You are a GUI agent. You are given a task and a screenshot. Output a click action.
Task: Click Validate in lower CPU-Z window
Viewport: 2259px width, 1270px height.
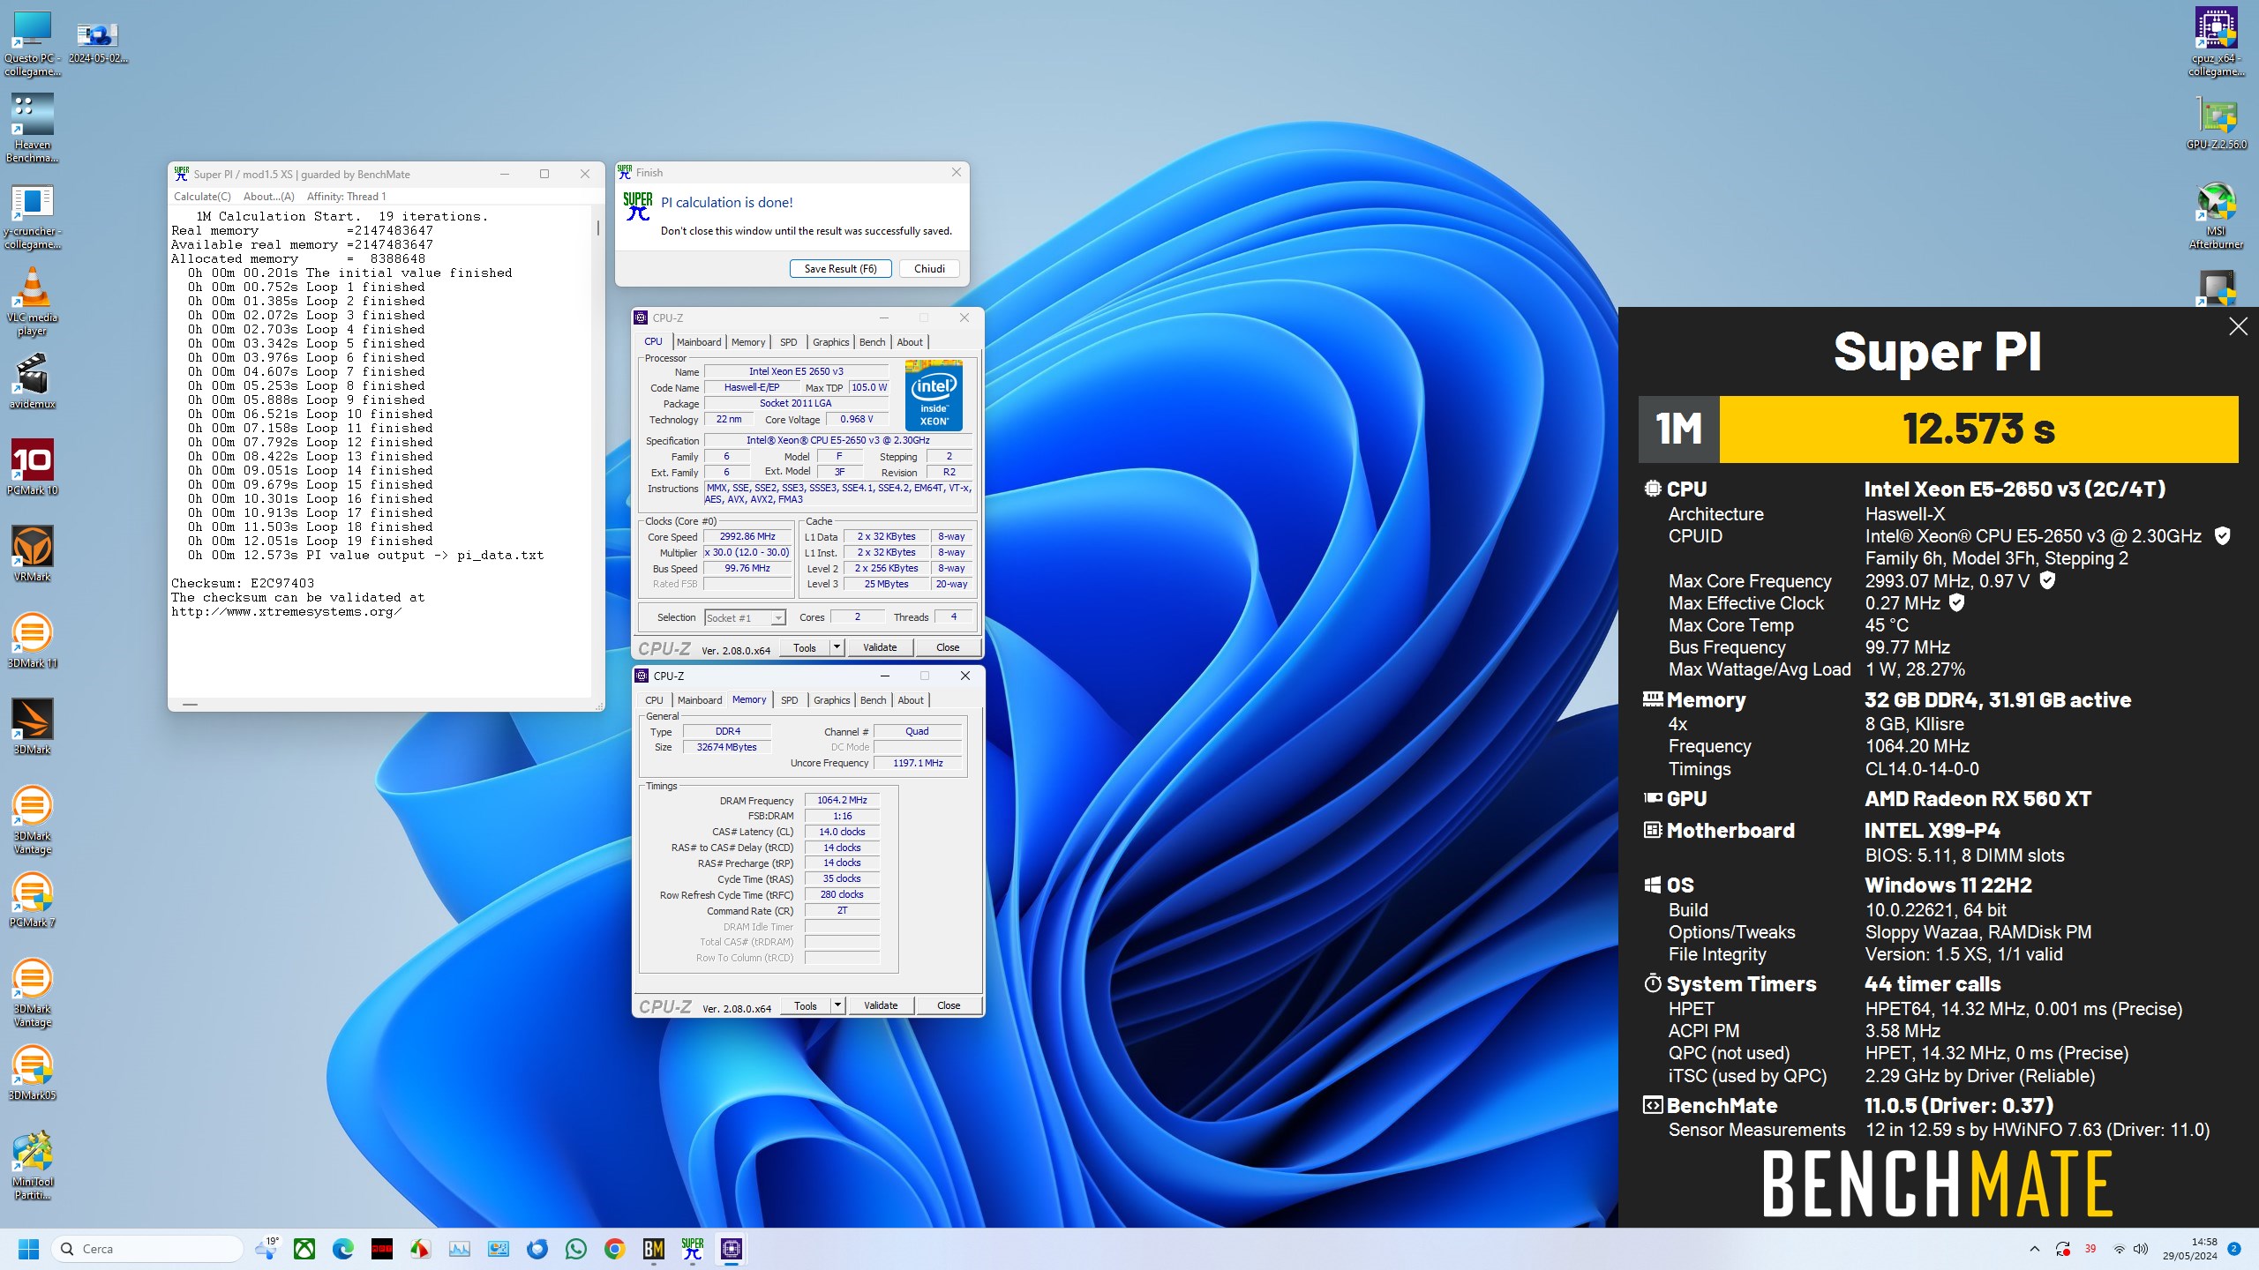click(881, 1005)
